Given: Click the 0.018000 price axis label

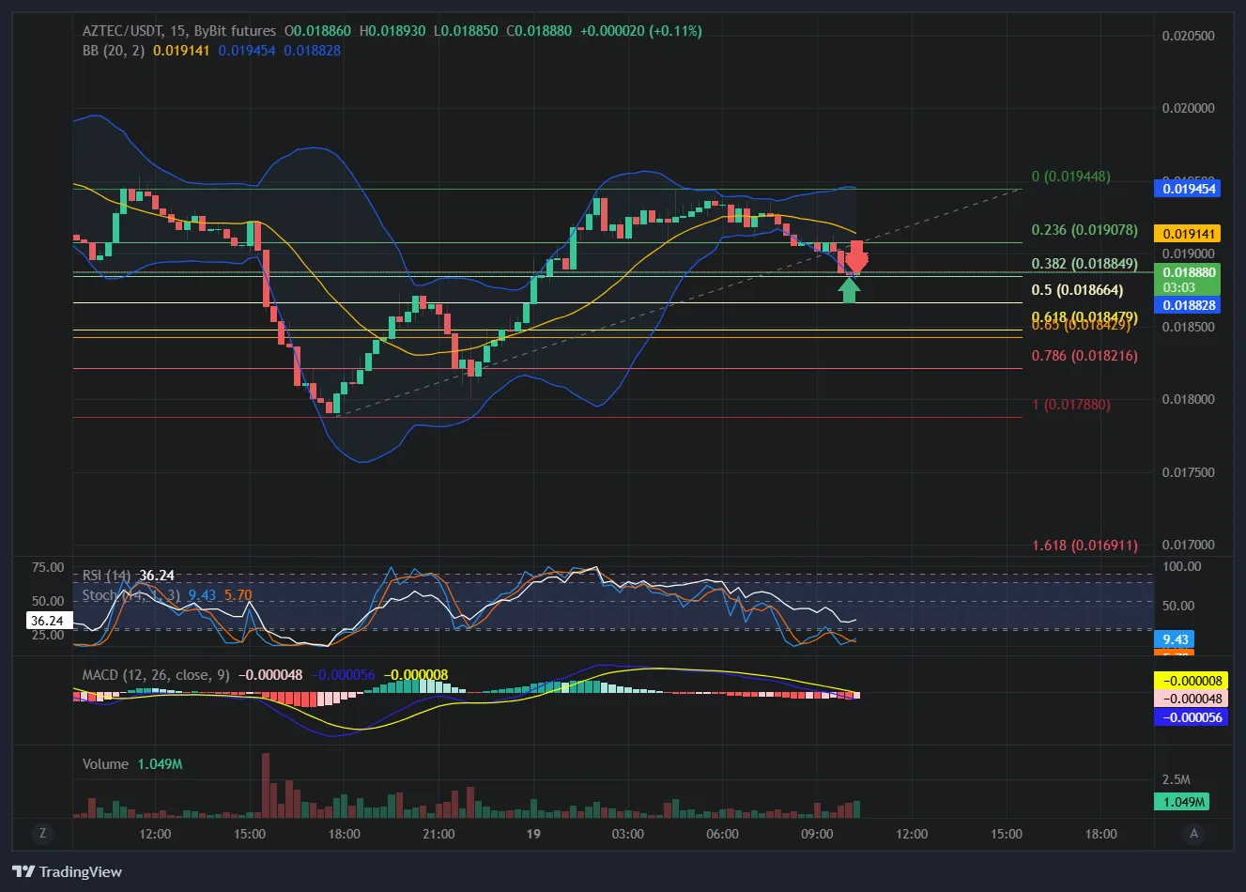Looking at the screenshot, I should tap(1189, 399).
